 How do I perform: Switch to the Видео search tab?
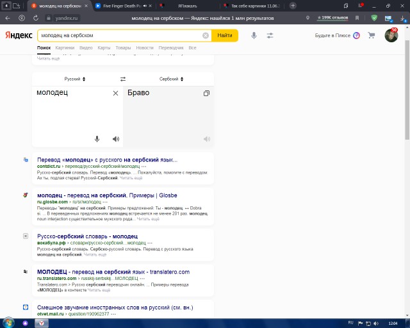pos(86,48)
